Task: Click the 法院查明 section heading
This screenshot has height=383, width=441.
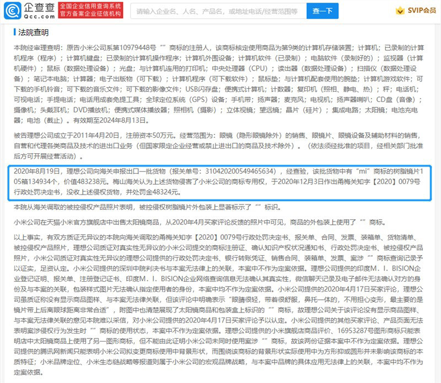Action: click(34, 33)
